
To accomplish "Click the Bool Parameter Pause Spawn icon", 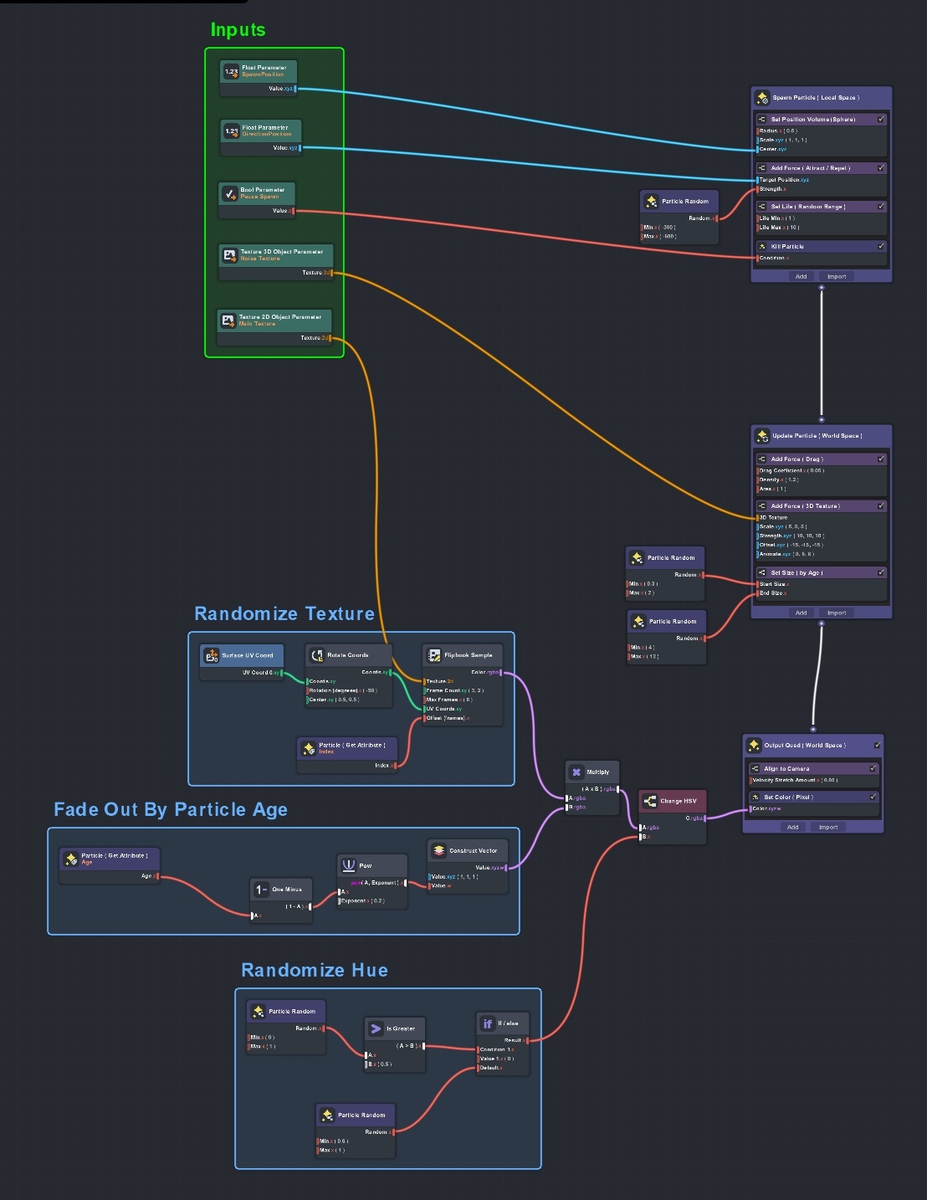I will (x=229, y=193).
